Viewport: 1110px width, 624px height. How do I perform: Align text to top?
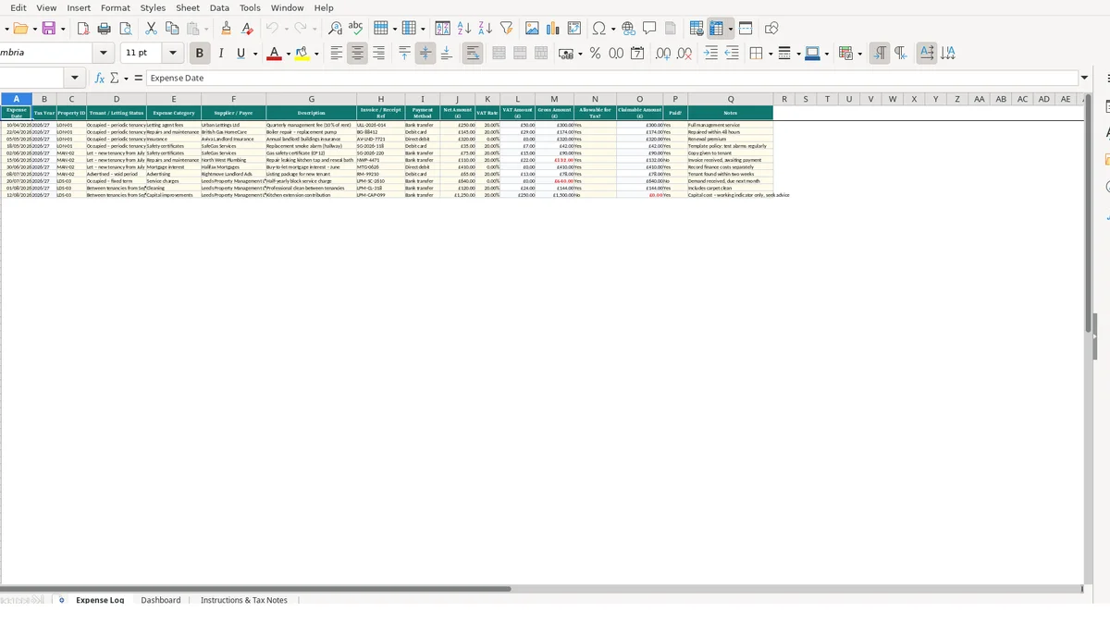point(404,54)
